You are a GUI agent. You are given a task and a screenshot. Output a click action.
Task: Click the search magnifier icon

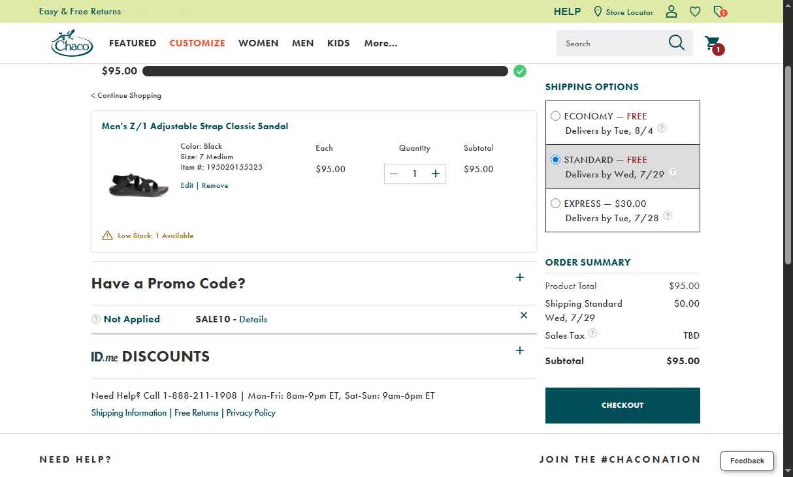[x=677, y=43]
